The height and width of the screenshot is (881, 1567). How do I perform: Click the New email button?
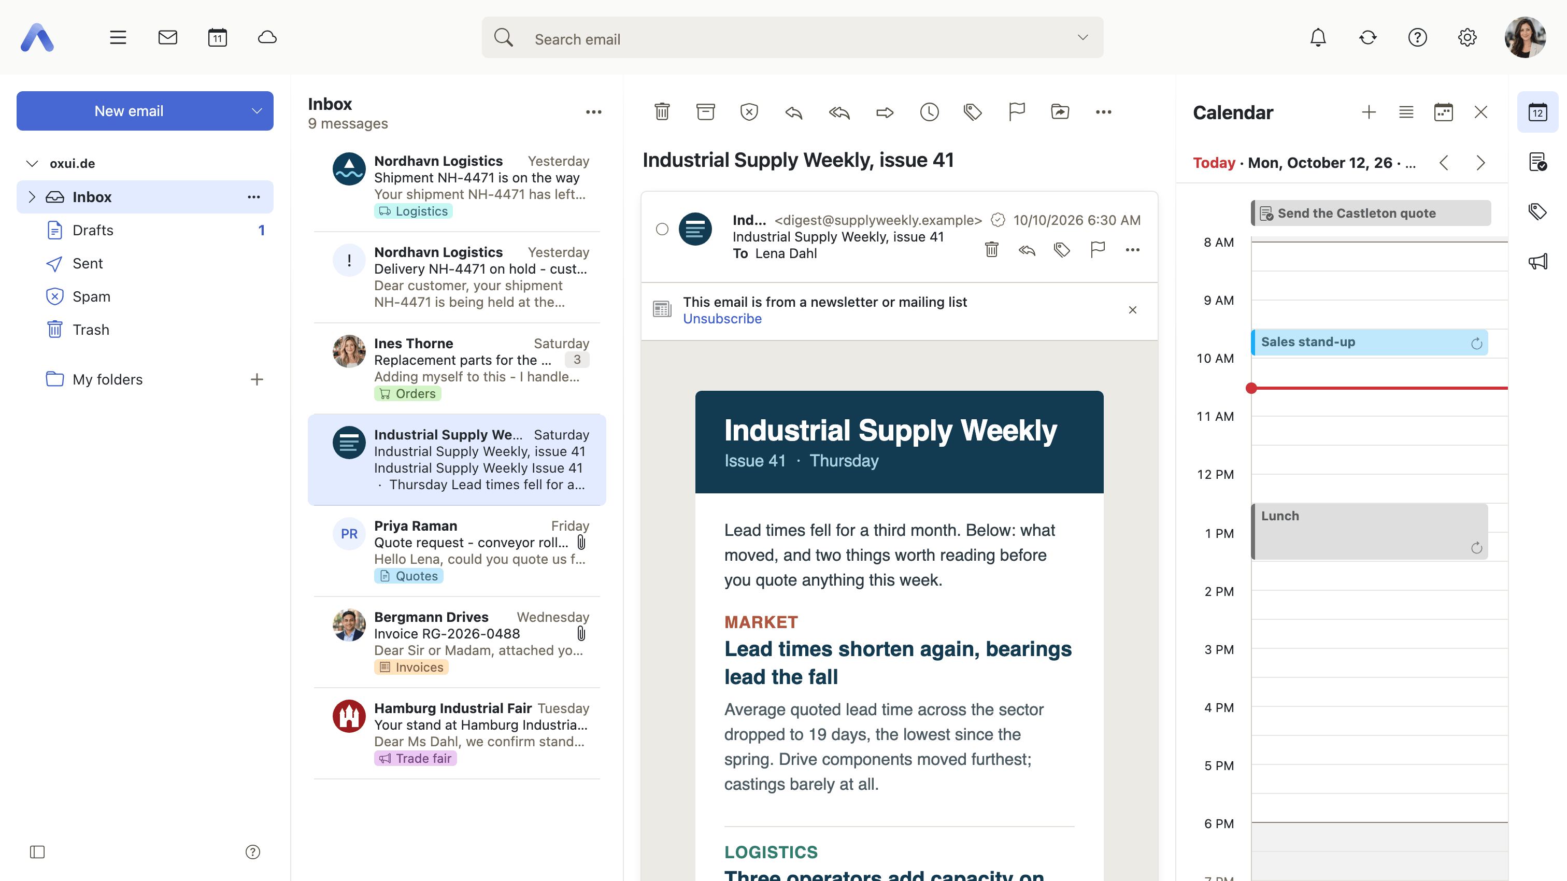coord(129,111)
